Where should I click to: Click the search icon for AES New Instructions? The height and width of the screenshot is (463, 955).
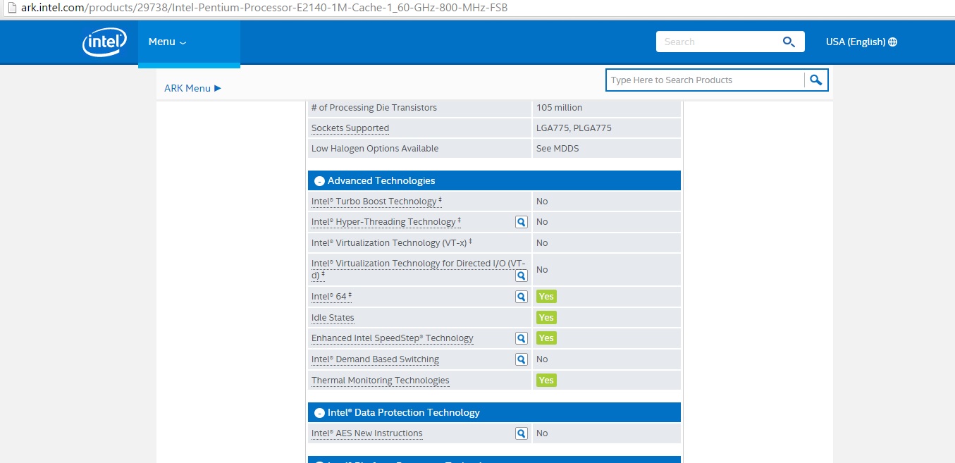click(522, 433)
